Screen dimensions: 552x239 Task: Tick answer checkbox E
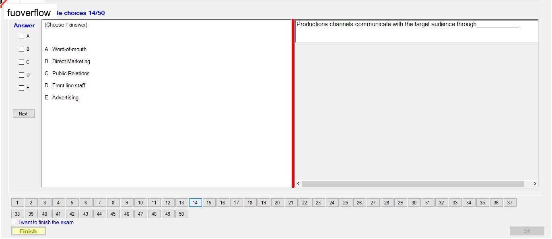pyautogui.click(x=22, y=88)
